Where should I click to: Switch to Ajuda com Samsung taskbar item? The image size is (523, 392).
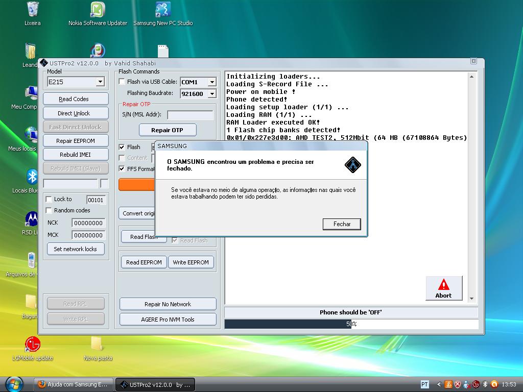pos(74,384)
